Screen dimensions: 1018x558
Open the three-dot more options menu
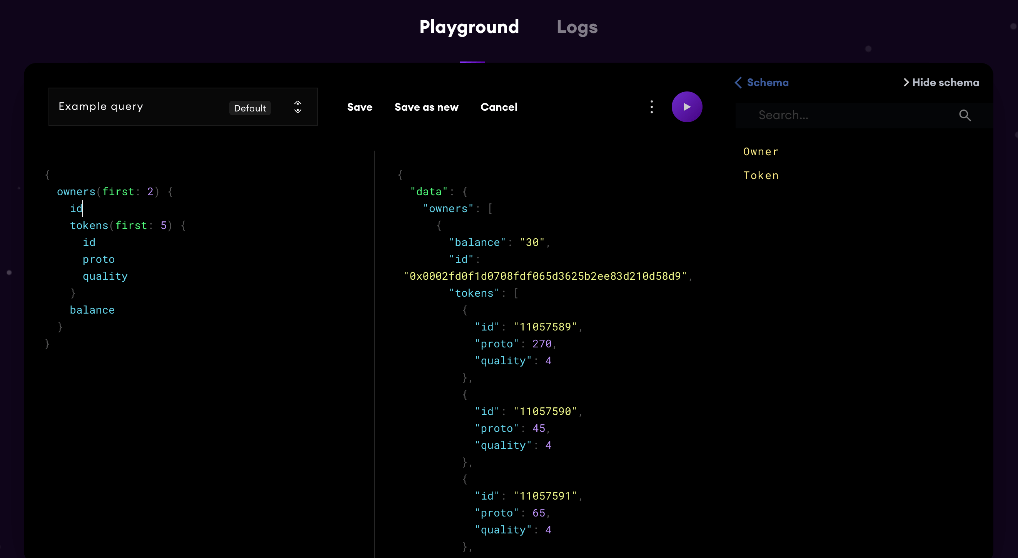pos(651,107)
